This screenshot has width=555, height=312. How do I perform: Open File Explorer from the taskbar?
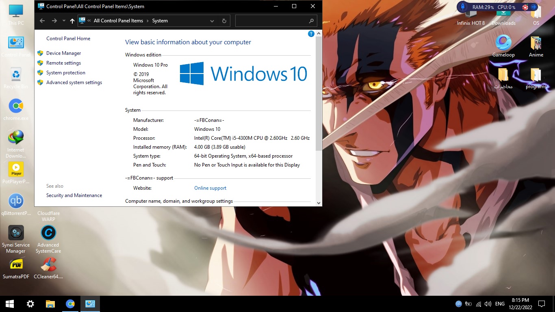(50, 304)
